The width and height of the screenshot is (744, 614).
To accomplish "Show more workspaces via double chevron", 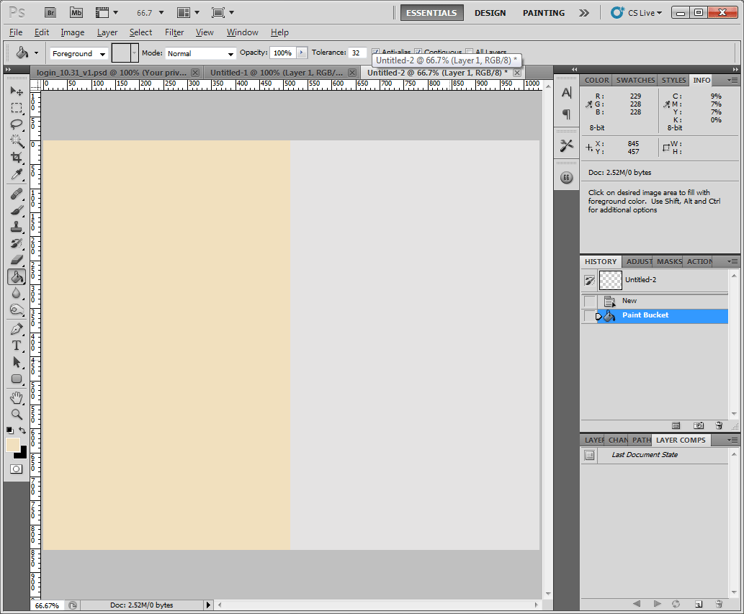I will click(x=584, y=13).
